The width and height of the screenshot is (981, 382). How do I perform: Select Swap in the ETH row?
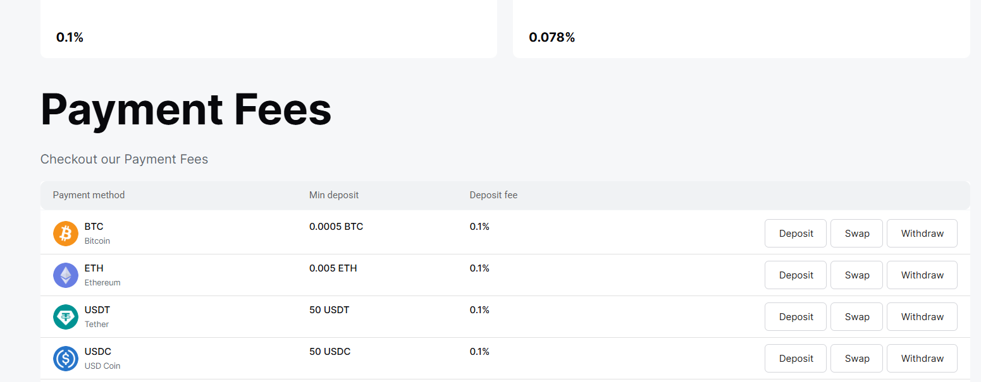pyautogui.click(x=856, y=275)
